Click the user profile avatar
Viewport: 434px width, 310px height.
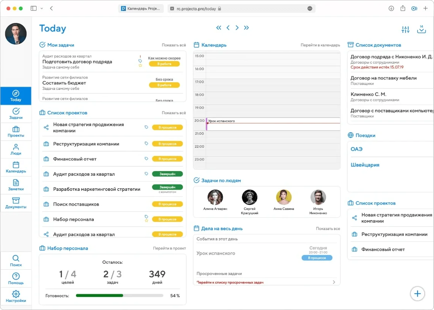click(x=16, y=34)
